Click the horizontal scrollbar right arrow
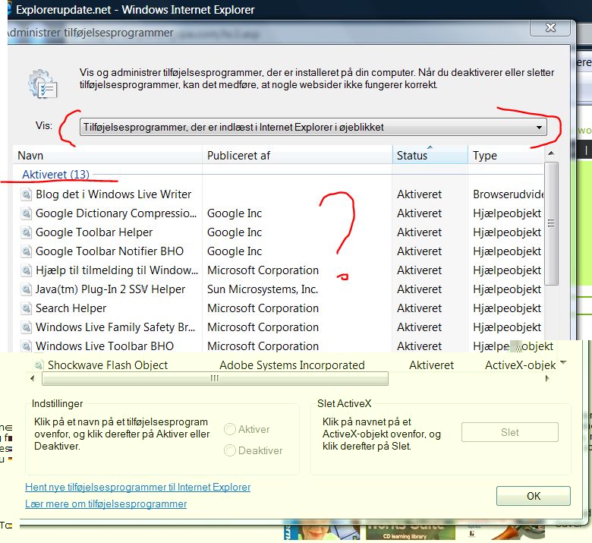Viewport: 592px width, 543px height. click(547, 378)
